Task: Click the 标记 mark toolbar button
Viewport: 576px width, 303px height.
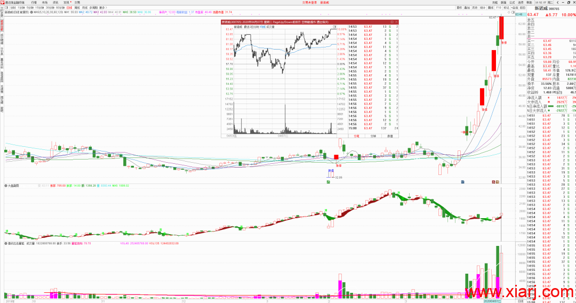Action: point(507,7)
